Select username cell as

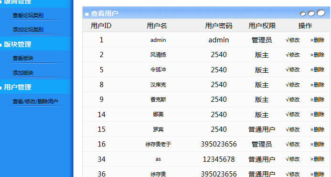[158, 159]
